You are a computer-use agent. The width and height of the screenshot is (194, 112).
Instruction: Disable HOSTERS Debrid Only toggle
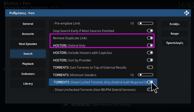click(x=150, y=45)
